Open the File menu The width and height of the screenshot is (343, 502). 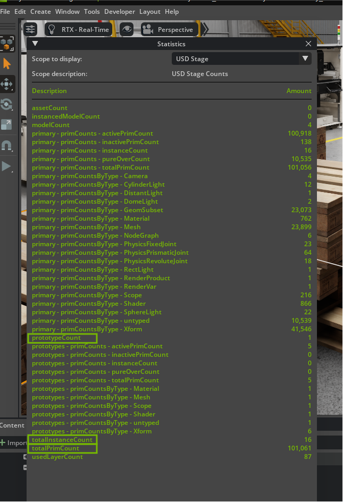coord(5,12)
